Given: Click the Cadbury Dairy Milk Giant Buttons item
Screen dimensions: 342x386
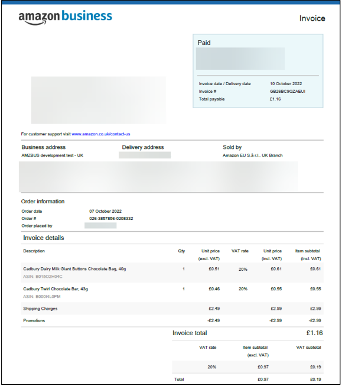Looking at the screenshot, I should point(74,269).
